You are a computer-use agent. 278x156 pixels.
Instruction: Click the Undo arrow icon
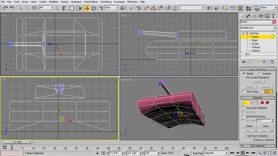tap(5, 8)
